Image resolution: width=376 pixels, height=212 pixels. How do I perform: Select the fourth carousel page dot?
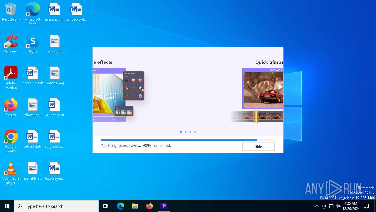coord(195,132)
